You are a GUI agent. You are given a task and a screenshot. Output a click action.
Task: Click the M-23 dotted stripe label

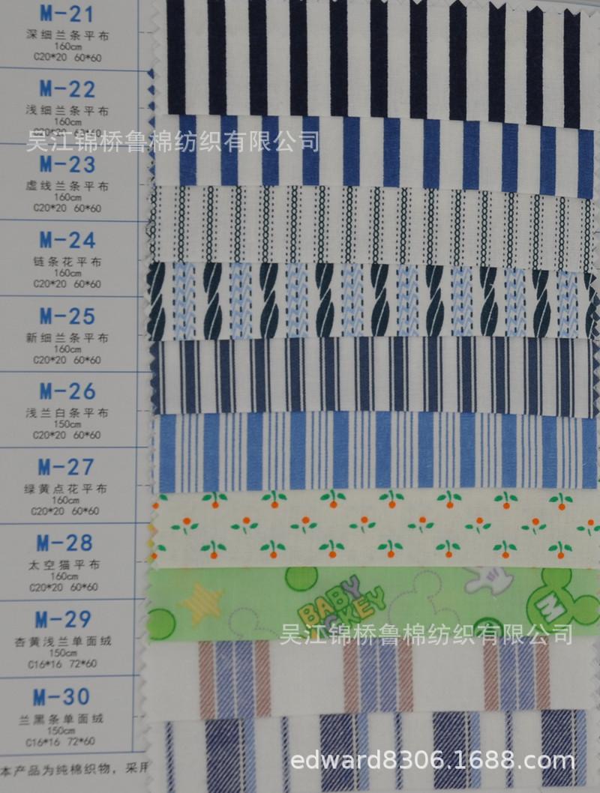67,164
